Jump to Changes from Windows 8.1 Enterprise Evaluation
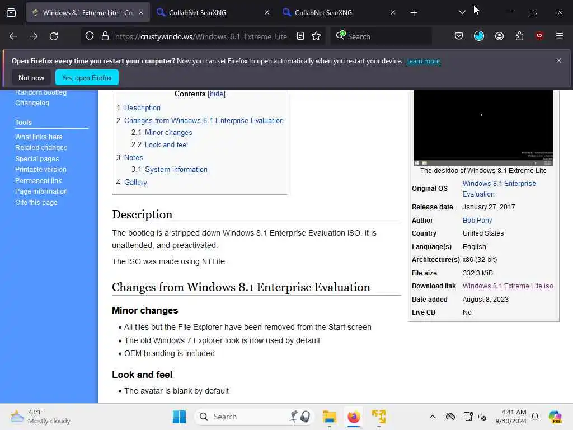573x430 pixels. (x=204, y=121)
